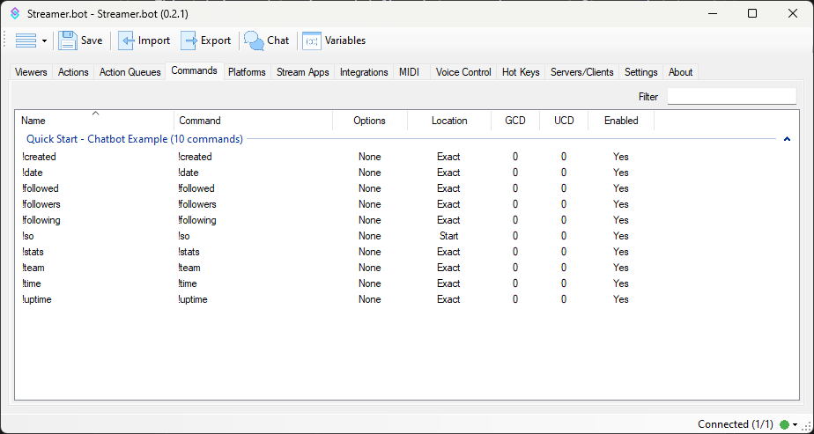Switch to the Actions tab

click(73, 72)
